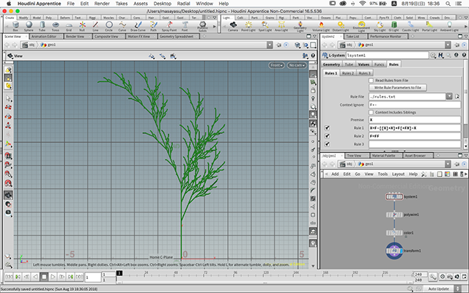Open the Front viewport view dropdown
Image resolution: width=469 pixels, height=293 pixels.
(x=276, y=65)
